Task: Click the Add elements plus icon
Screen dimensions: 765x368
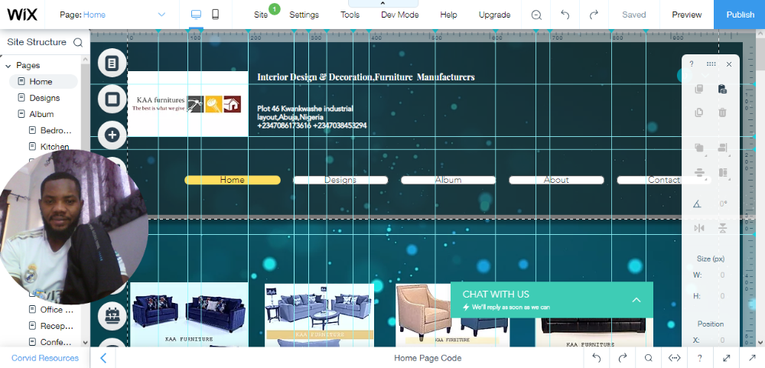Action: pos(112,135)
